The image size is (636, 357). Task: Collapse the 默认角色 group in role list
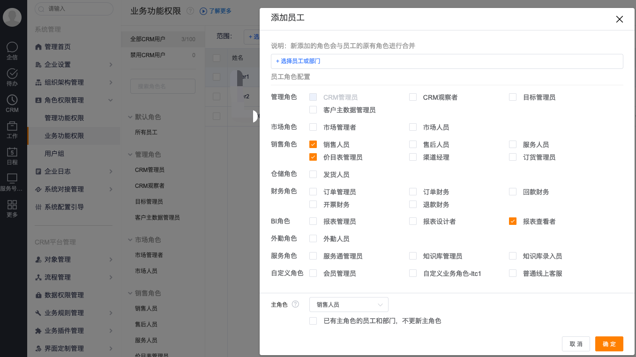[131, 117]
